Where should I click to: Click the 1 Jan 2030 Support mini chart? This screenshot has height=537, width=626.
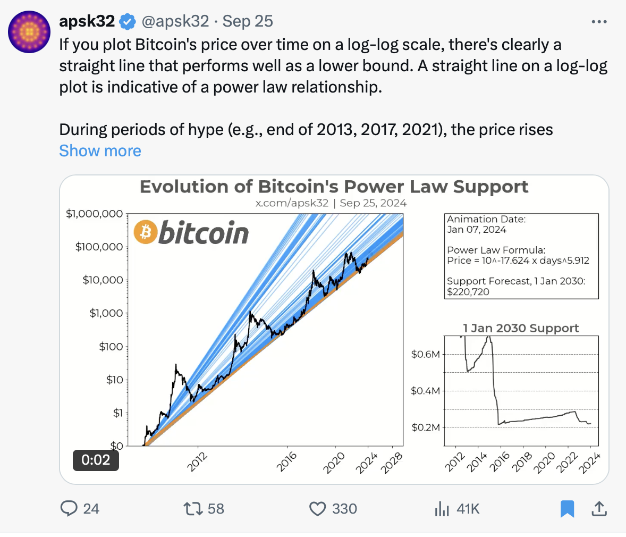coord(521,391)
